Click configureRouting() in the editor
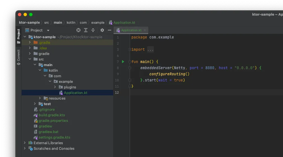 [x=169, y=74]
